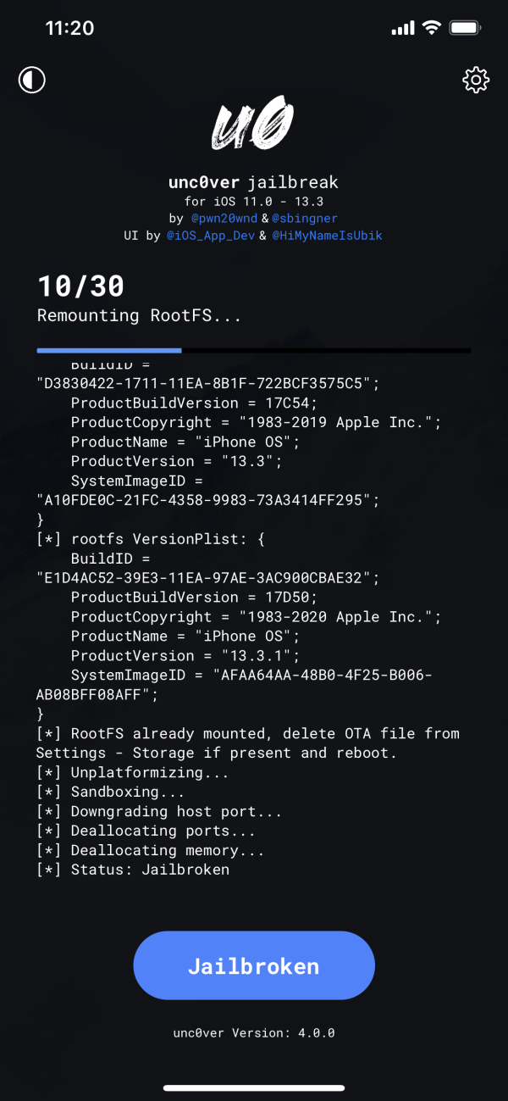The image size is (508, 1101).
Task: Tap the cellular signal bars icon
Action: (x=403, y=28)
